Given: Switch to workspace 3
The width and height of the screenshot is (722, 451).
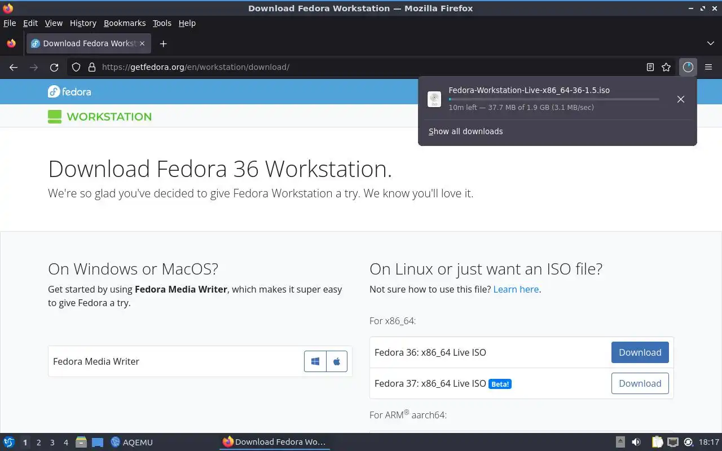Looking at the screenshot, I should (x=52, y=443).
